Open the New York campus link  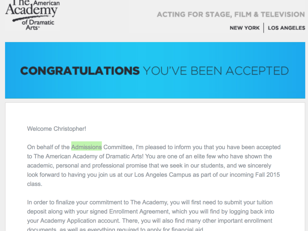pyautogui.click(x=245, y=28)
